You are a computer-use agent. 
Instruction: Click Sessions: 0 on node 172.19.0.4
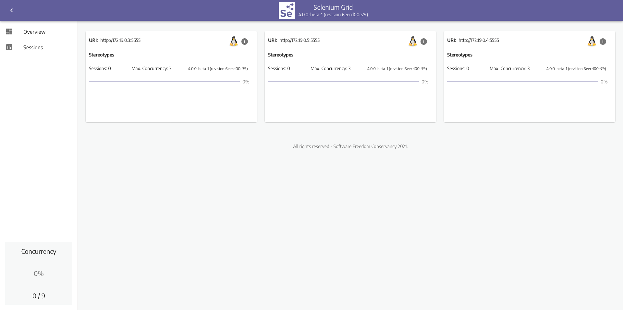458,68
